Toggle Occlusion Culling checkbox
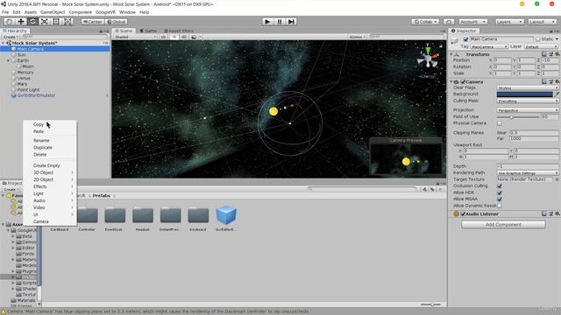 pos(499,185)
